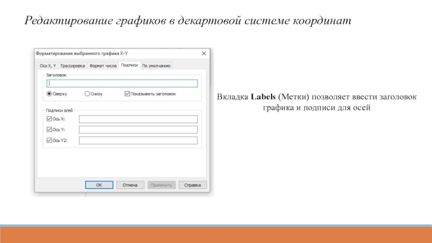The image size is (432, 243).
Task: Toggle the Показывать заголовок checkbox
Action: coord(127,93)
